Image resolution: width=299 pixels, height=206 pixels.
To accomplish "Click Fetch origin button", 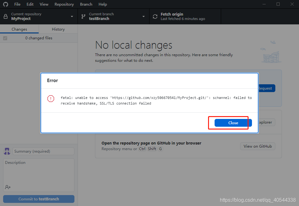I will point(185,17).
